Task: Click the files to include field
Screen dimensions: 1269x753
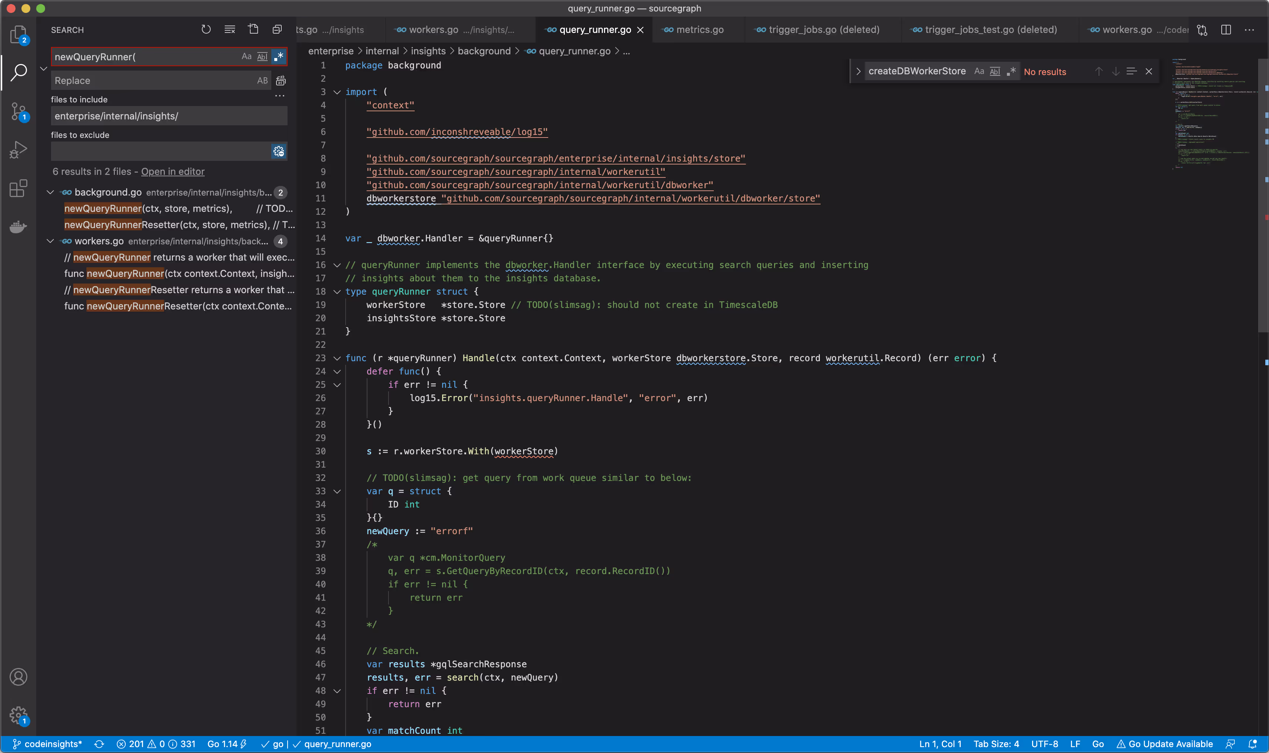Action: (x=169, y=116)
